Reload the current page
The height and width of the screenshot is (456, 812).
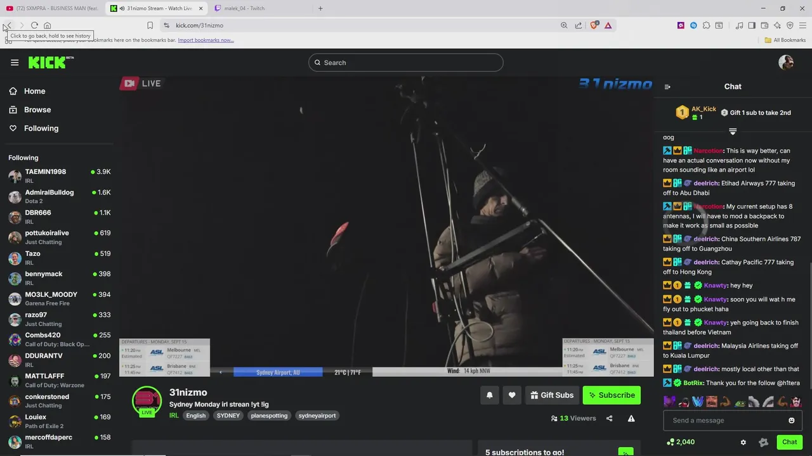coord(34,25)
